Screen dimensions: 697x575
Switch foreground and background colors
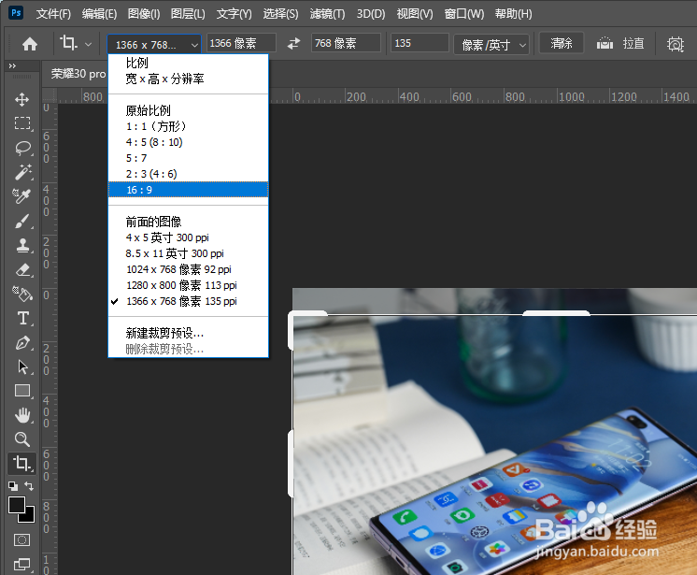(x=29, y=485)
